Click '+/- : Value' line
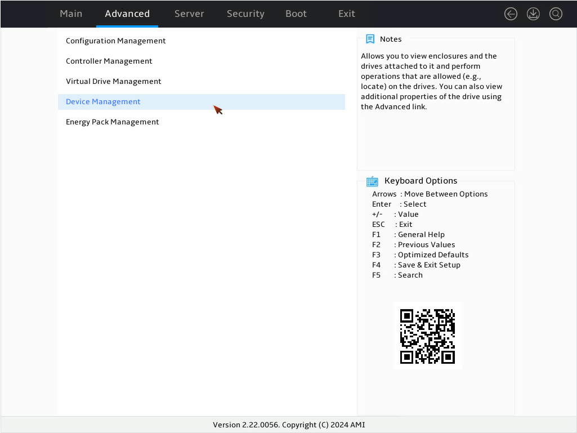 pos(395,215)
